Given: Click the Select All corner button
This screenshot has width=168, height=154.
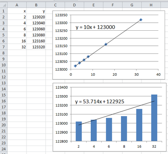Looking at the screenshot, I should coord(4,5).
